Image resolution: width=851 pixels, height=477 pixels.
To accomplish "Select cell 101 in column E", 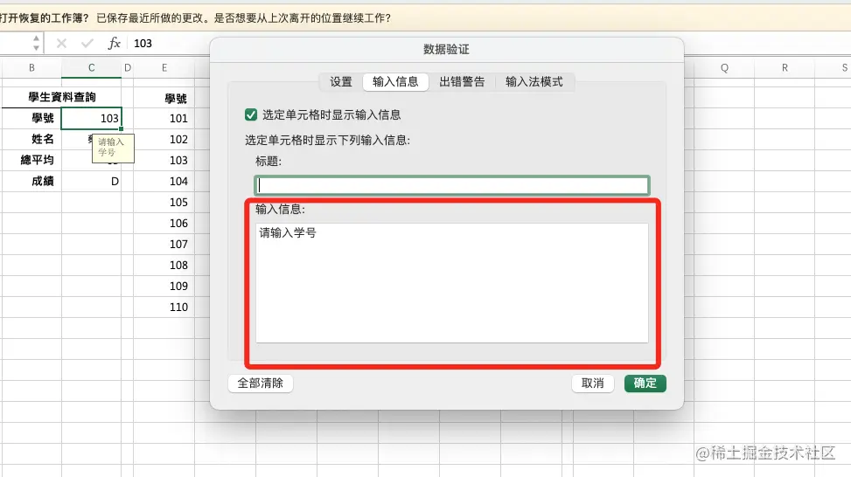I will click(x=164, y=118).
